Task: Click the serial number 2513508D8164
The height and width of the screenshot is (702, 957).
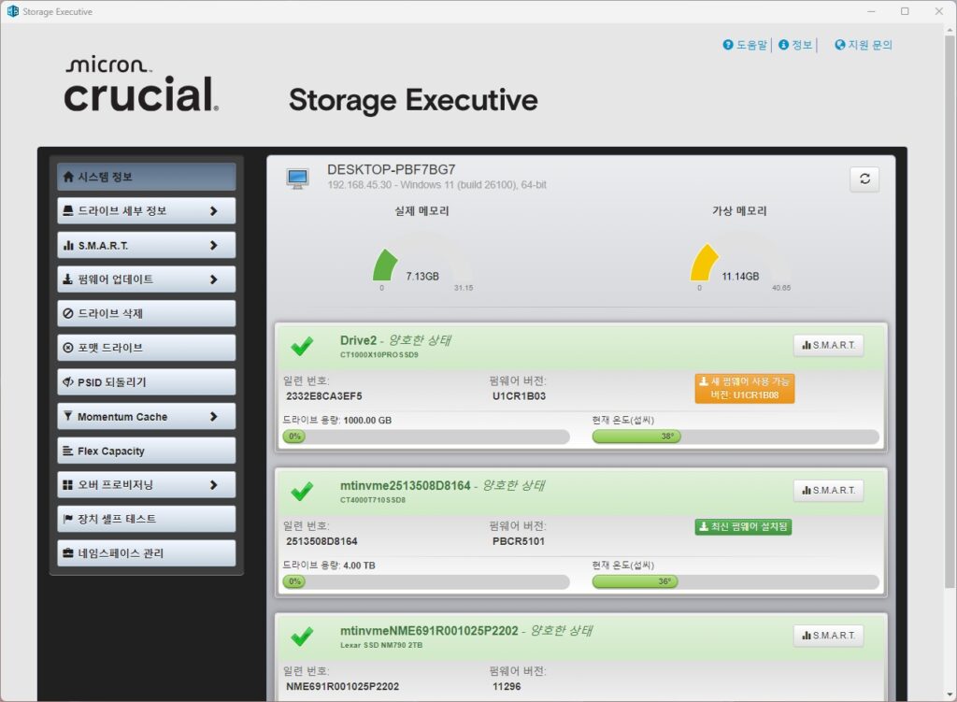Action: pos(321,541)
